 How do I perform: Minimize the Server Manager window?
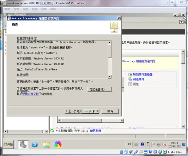click(175, 15)
